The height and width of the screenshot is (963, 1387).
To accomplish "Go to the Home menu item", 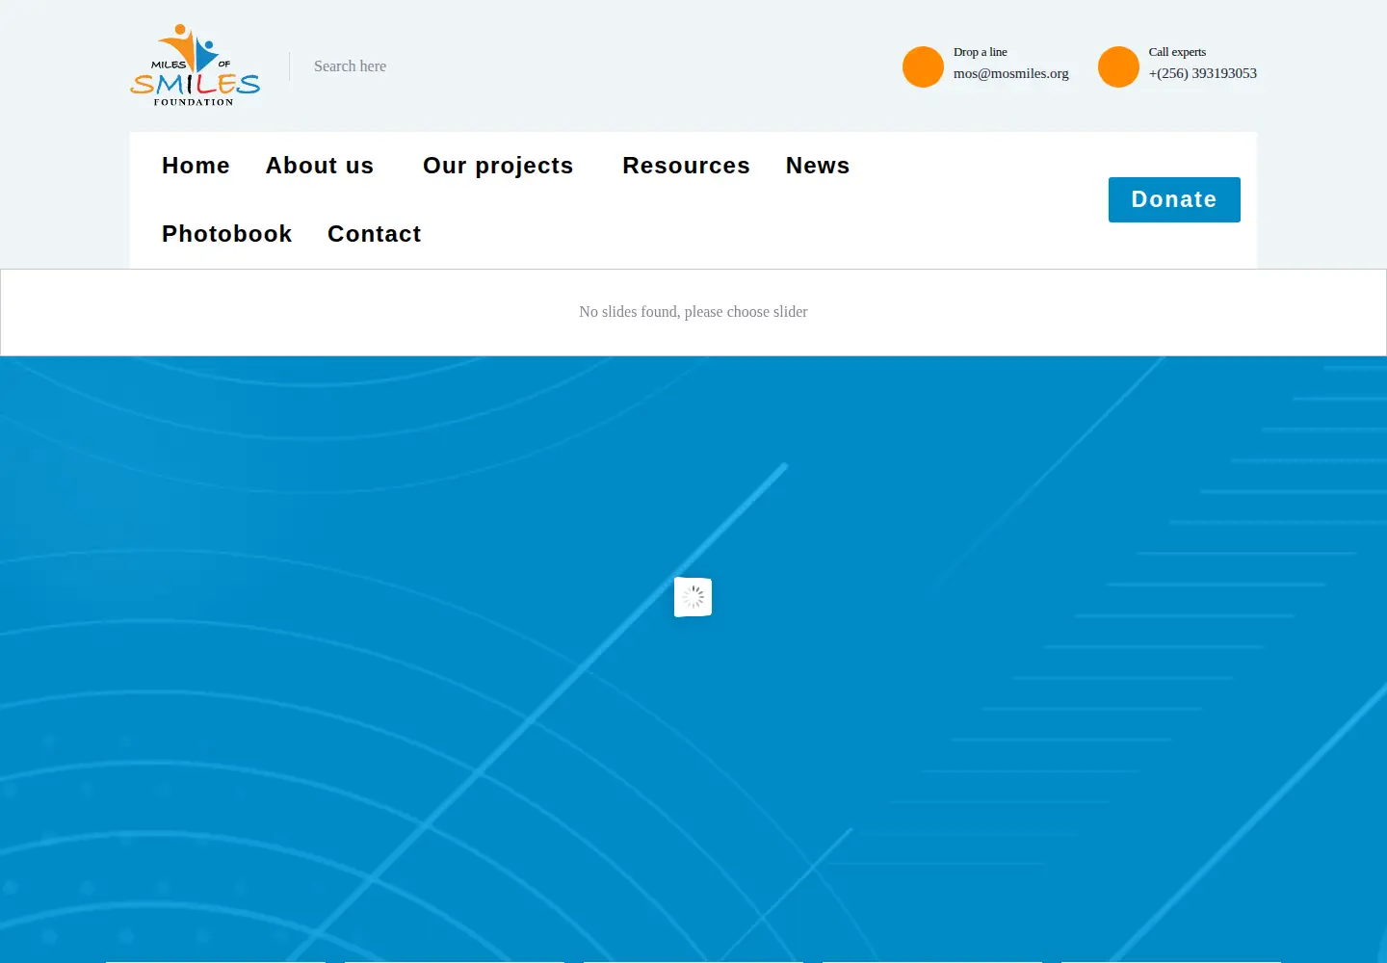I will (196, 166).
